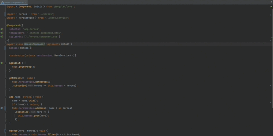The image size is (273, 136).
Task: Click the vertical editor scrollbar
Action: click(x=272, y=58)
